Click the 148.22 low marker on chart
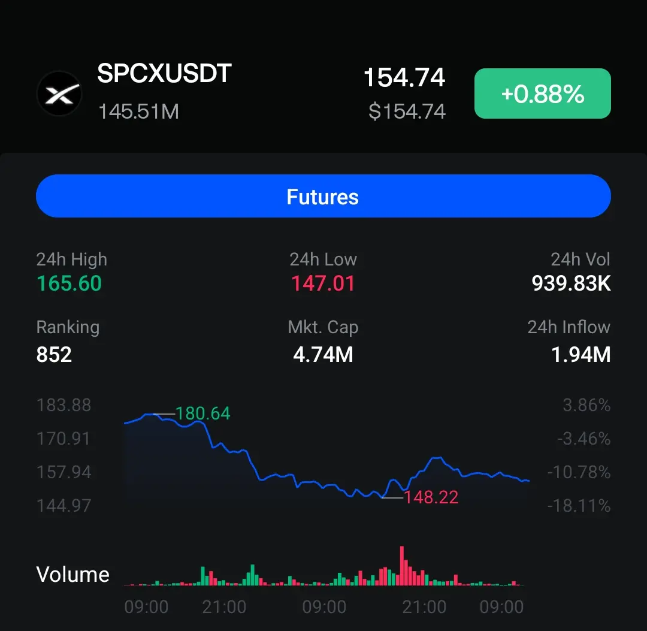Image resolution: width=647 pixels, height=631 pixels. 431,497
